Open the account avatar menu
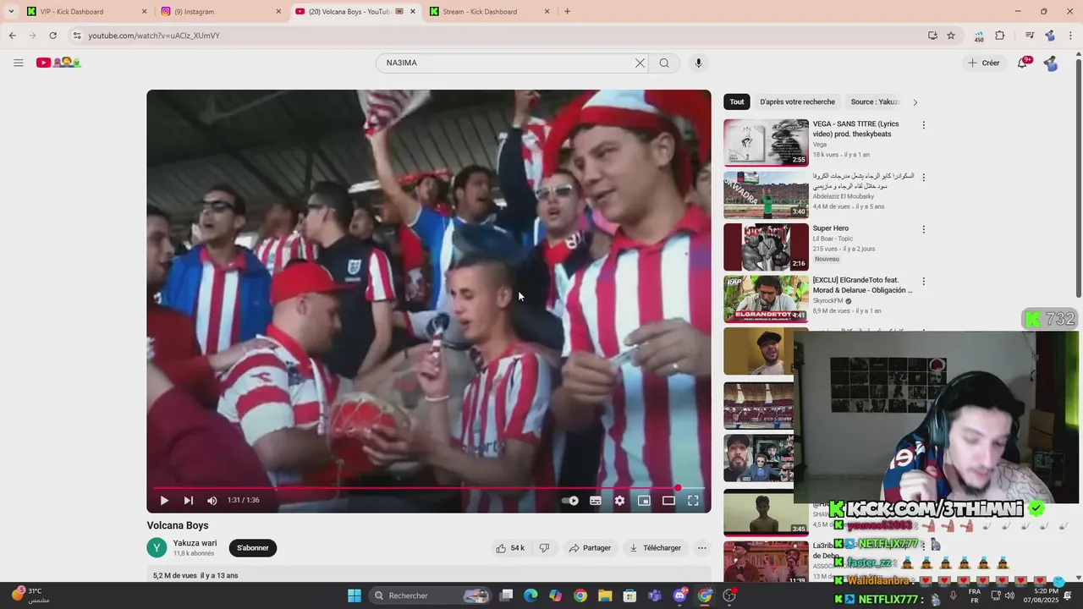The image size is (1083, 609). (1051, 63)
